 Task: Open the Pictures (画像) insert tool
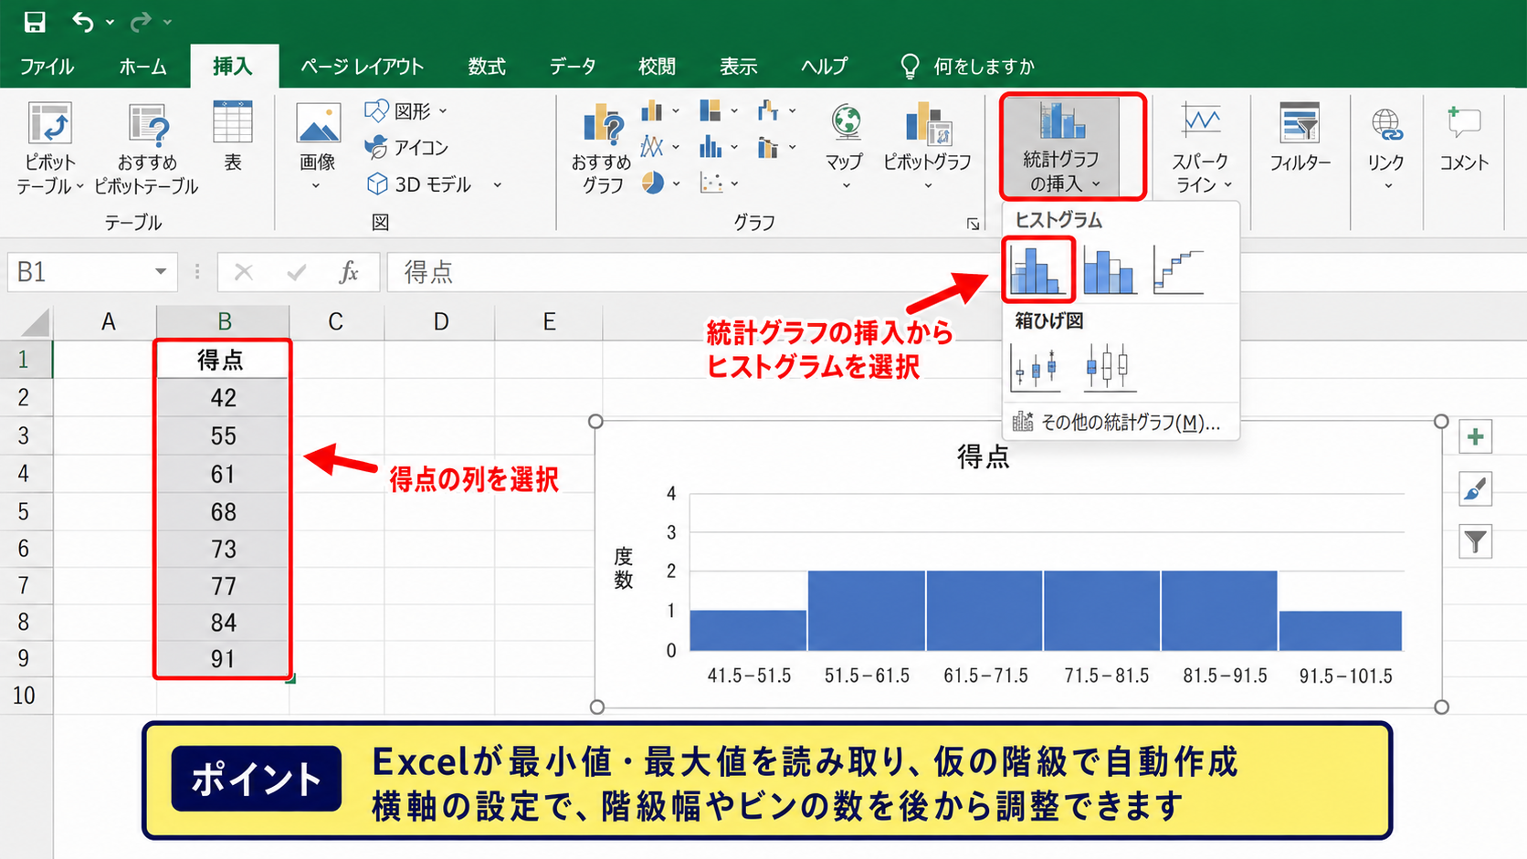pos(318,146)
